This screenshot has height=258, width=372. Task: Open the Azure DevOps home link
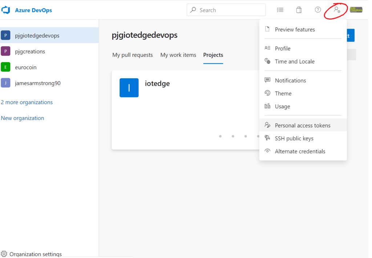click(x=33, y=10)
